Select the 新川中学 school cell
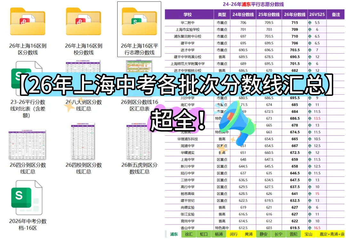 click(x=189, y=166)
